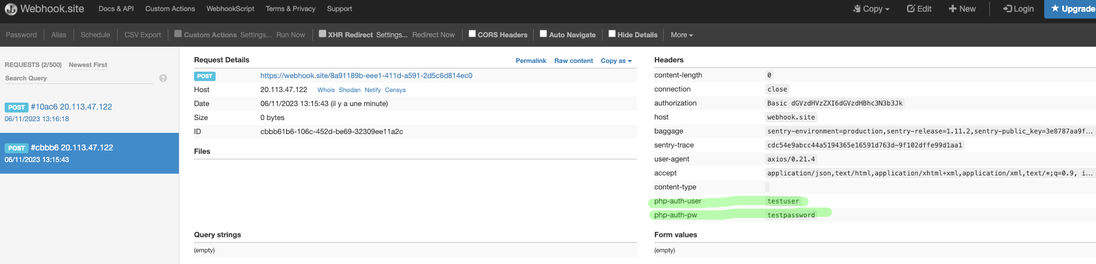Click the Webhook.site logo icon
This screenshot has height=264, width=1096.
tap(11, 9)
